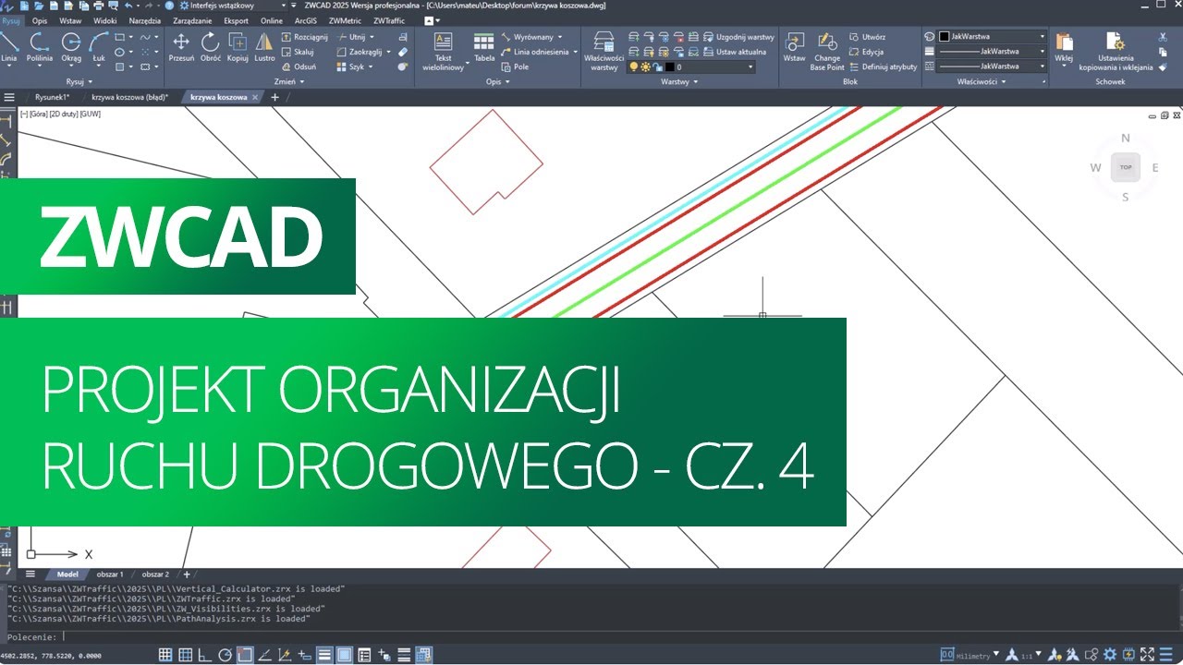Image resolution: width=1183 pixels, height=665 pixels.
Task: Click the eraser icon in Zmień panel
Action: pyautogui.click(x=403, y=52)
